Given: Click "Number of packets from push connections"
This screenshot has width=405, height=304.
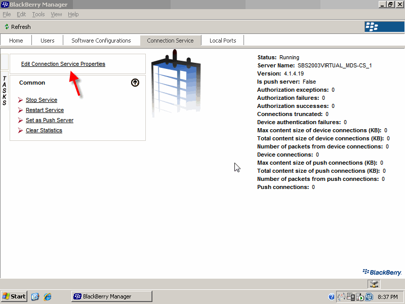Looking at the screenshot, I should pyautogui.click(x=318, y=179).
